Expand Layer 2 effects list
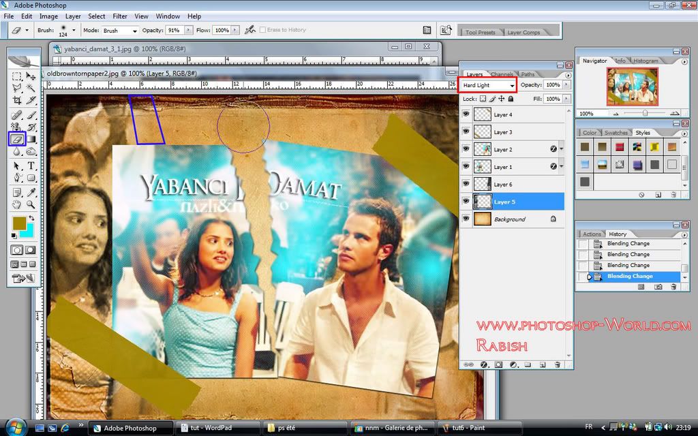Screen dimensions: 698x436 (x=562, y=149)
